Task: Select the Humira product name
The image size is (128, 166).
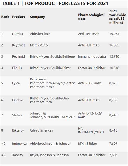Action: [x=18, y=34]
